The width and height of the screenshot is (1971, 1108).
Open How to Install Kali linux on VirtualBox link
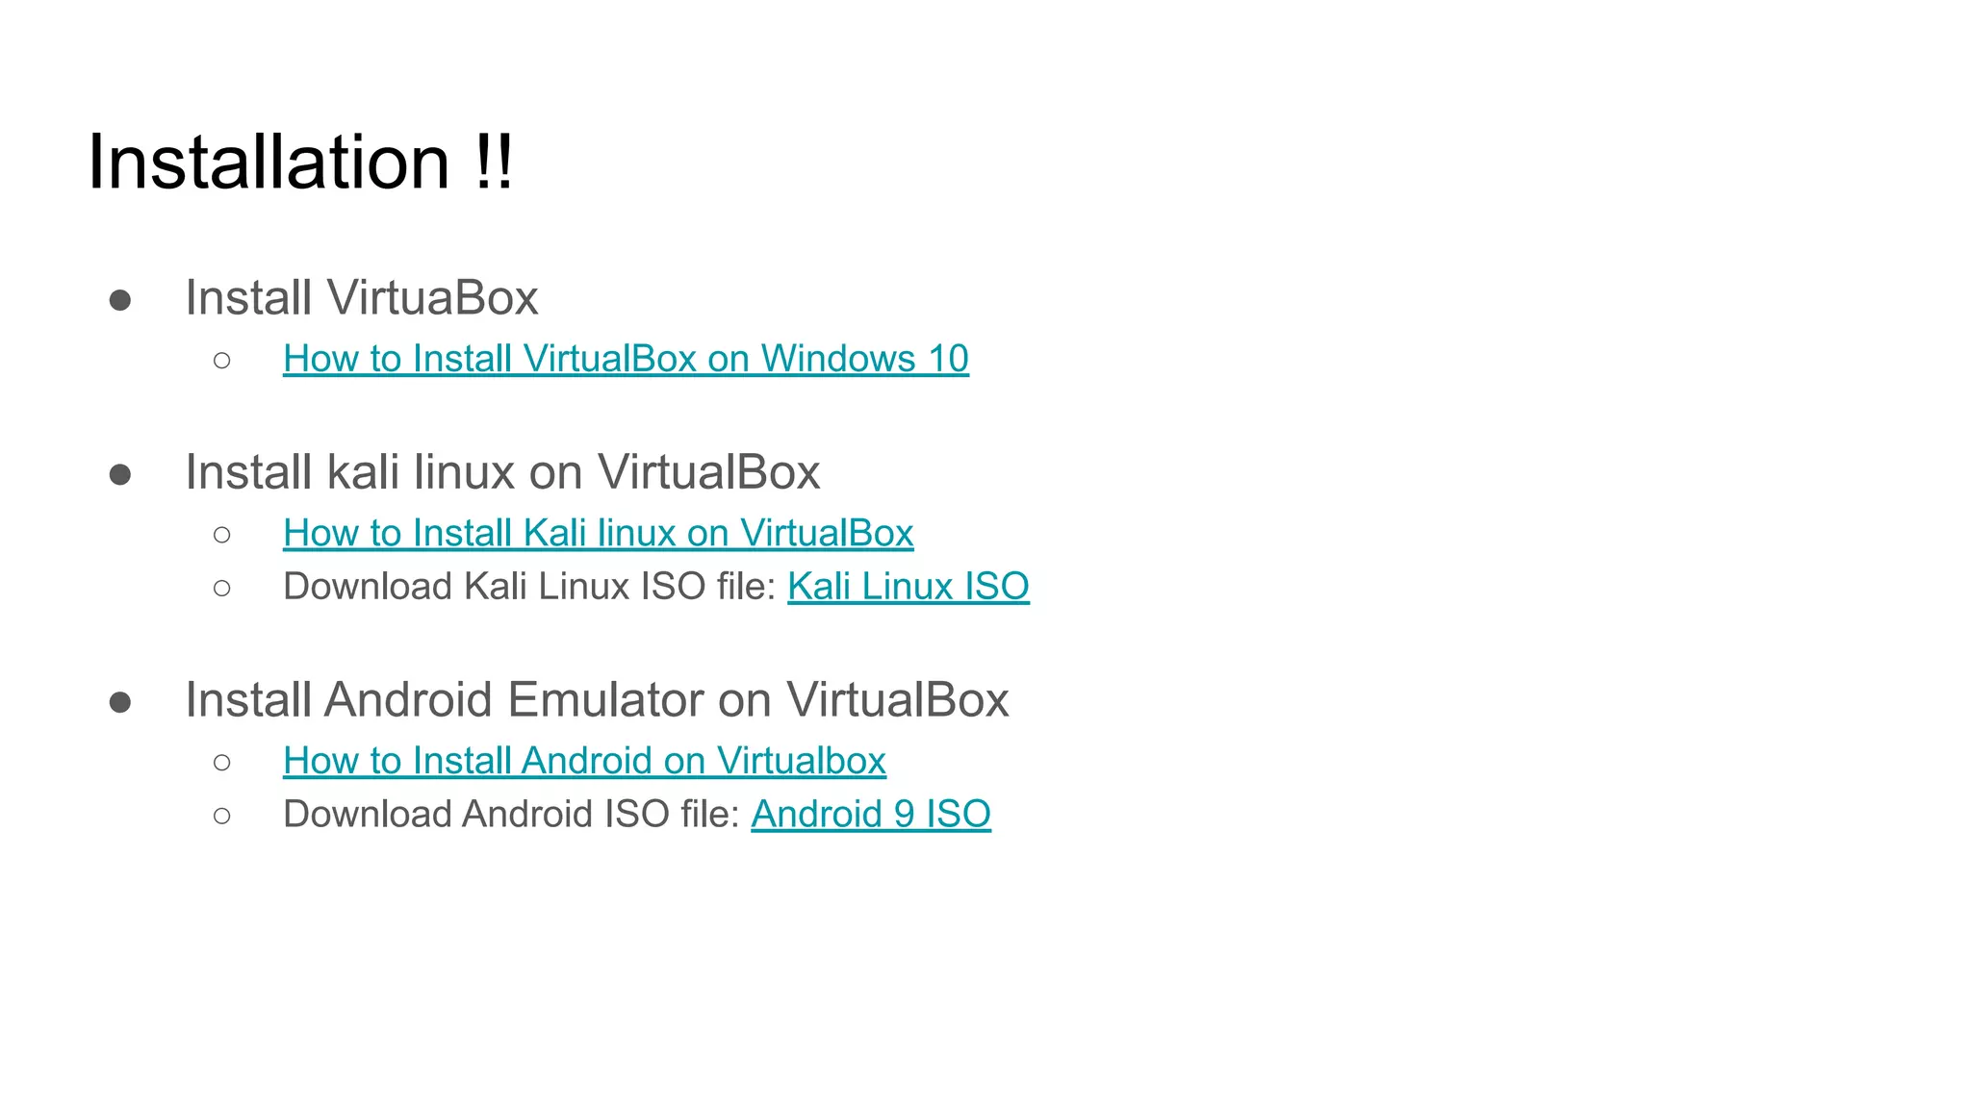[x=598, y=533]
